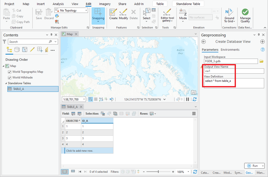Open the Ground To Grid corrections tool
The width and height of the screenshot is (268, 177).
coord(229,16)
